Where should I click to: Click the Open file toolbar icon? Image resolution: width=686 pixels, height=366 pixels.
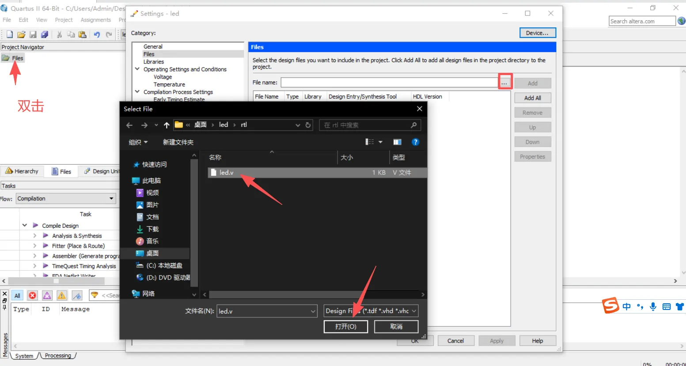21,34
